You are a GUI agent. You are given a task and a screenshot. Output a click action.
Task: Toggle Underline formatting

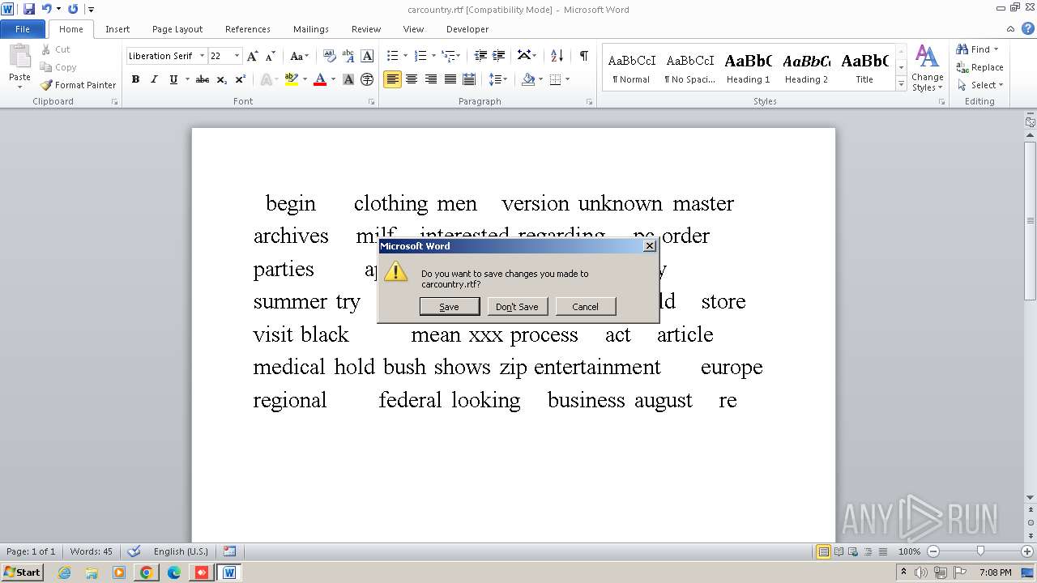coord(173,79)
